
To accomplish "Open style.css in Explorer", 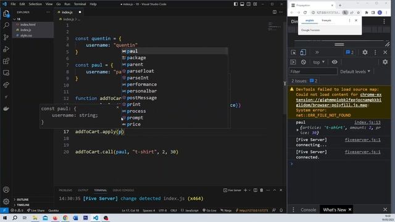I will [26, 36].
